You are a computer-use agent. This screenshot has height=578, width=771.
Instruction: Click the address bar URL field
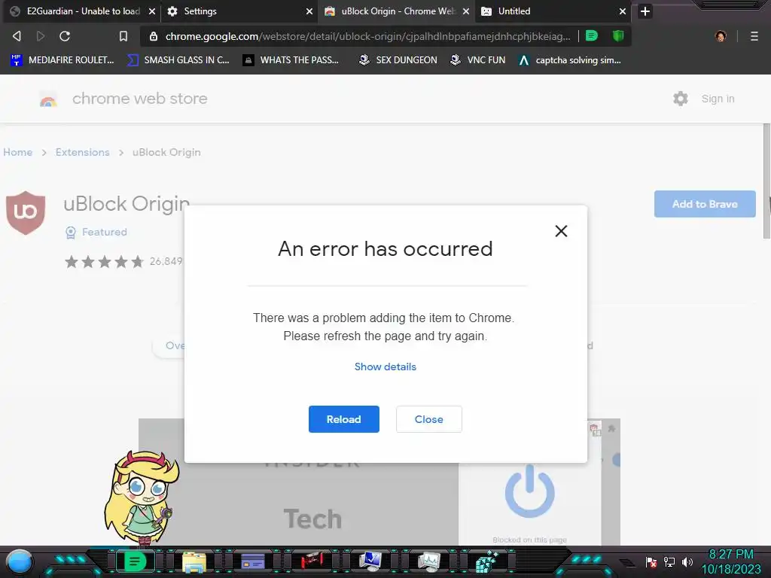(367, 36)
